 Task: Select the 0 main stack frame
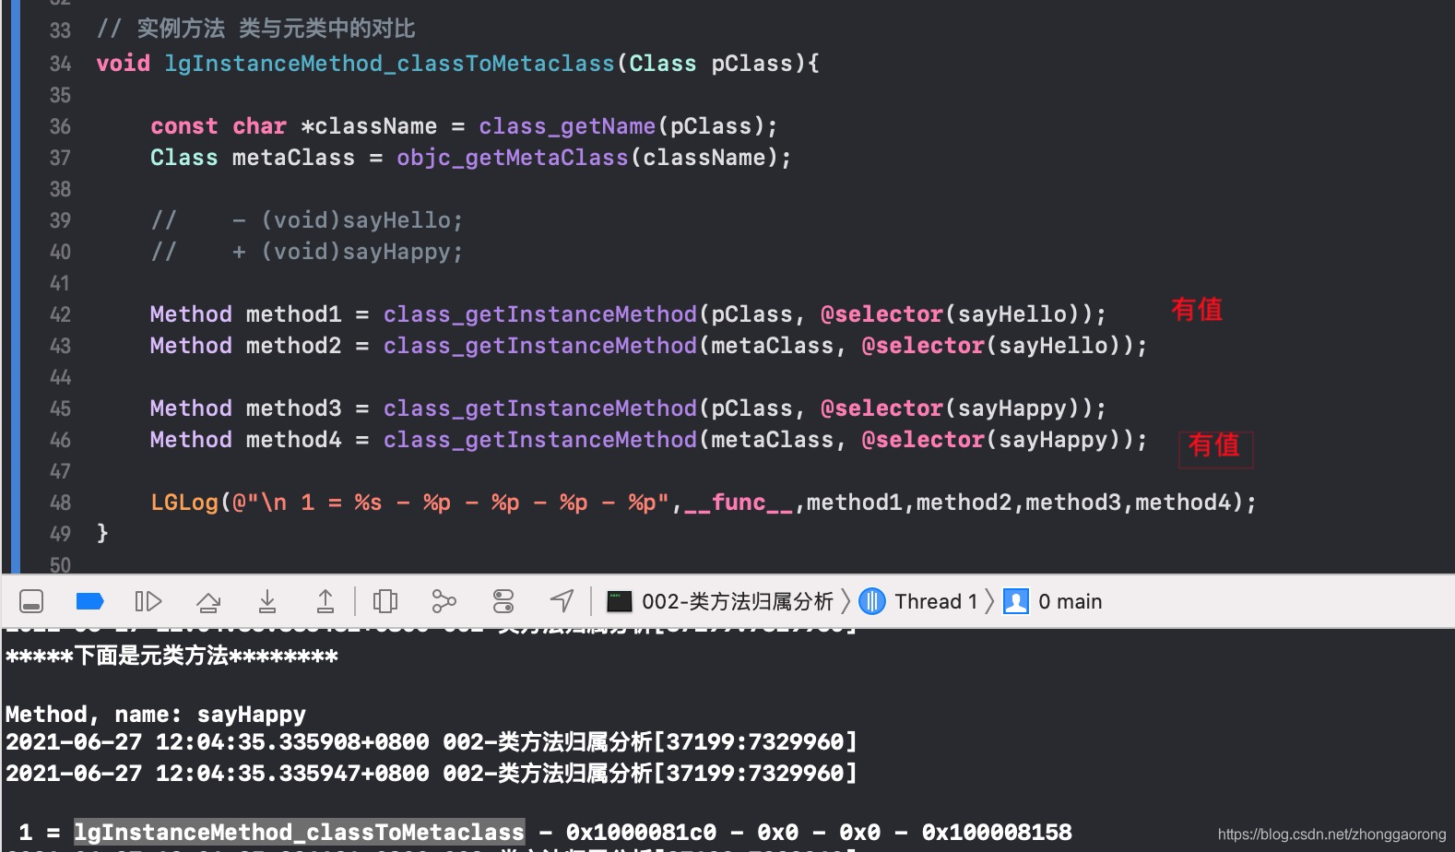point(1071,602)
